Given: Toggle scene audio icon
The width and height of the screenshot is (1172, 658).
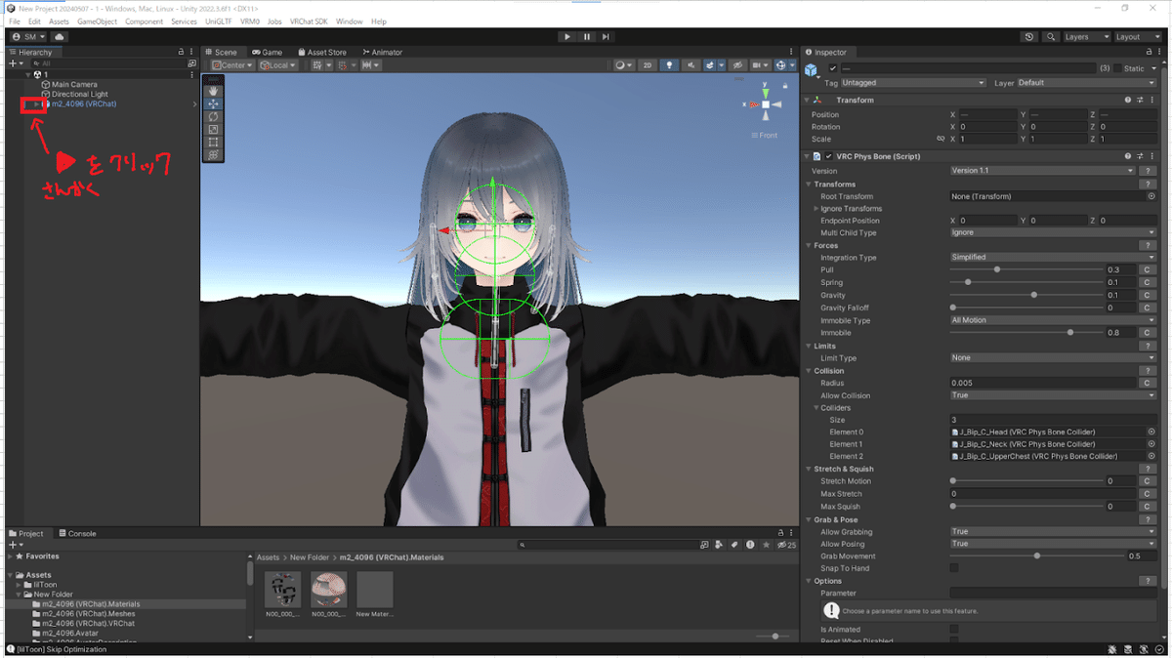Looking at the screenshot, I should [692, 65].
